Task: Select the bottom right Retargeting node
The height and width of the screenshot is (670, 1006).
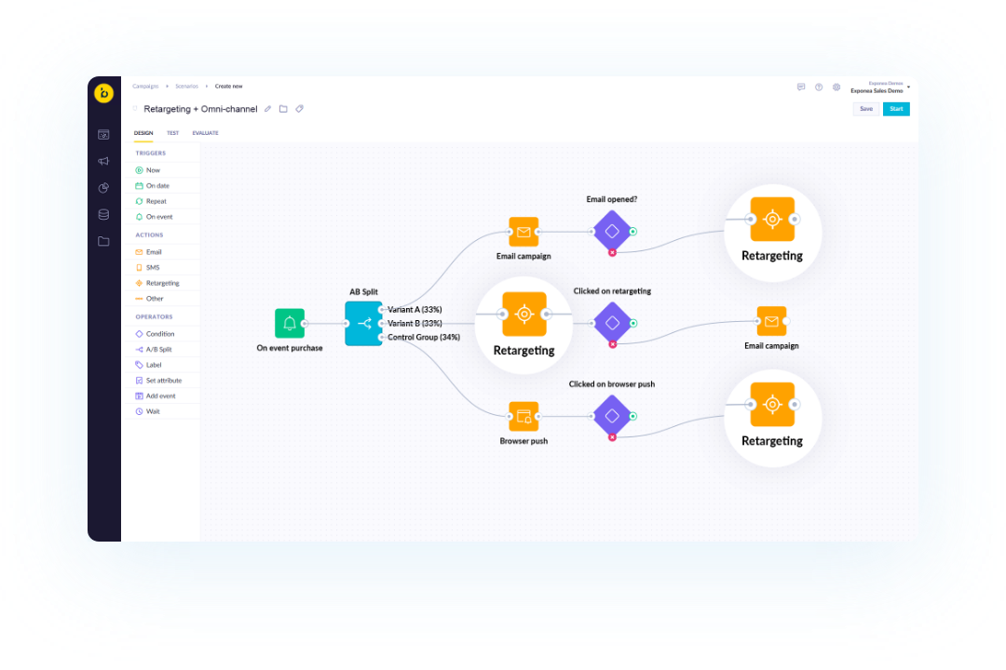Action: [772, 405]
